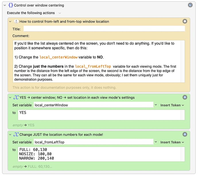Collapse the YES → center window action
Screen dimensions: 198x175
tap(10, 98)
